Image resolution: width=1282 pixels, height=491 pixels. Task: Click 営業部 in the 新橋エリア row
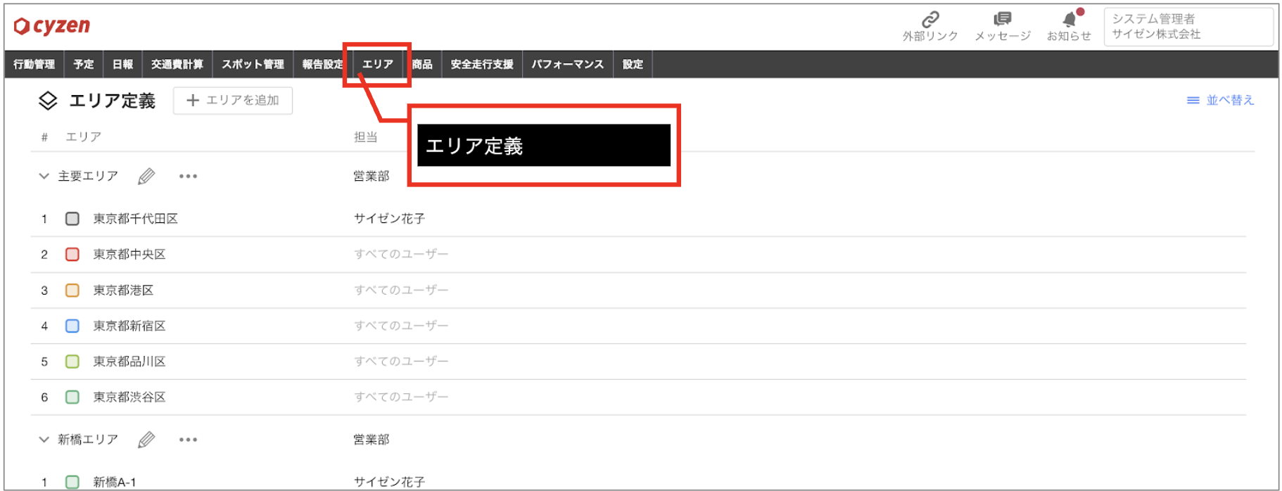[372, 440]
